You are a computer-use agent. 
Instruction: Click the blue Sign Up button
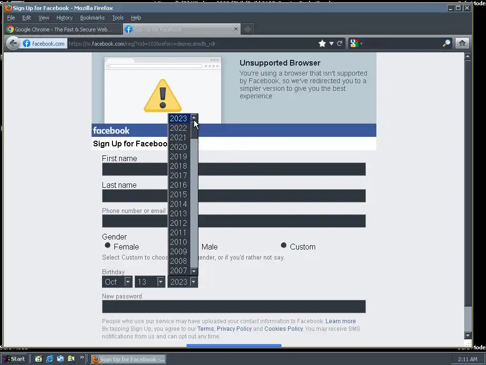coord(234,345)
